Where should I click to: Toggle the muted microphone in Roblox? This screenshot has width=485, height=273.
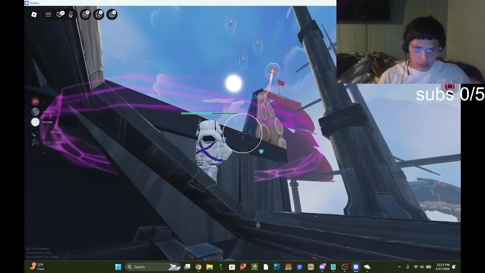click(x=70, y=14)
